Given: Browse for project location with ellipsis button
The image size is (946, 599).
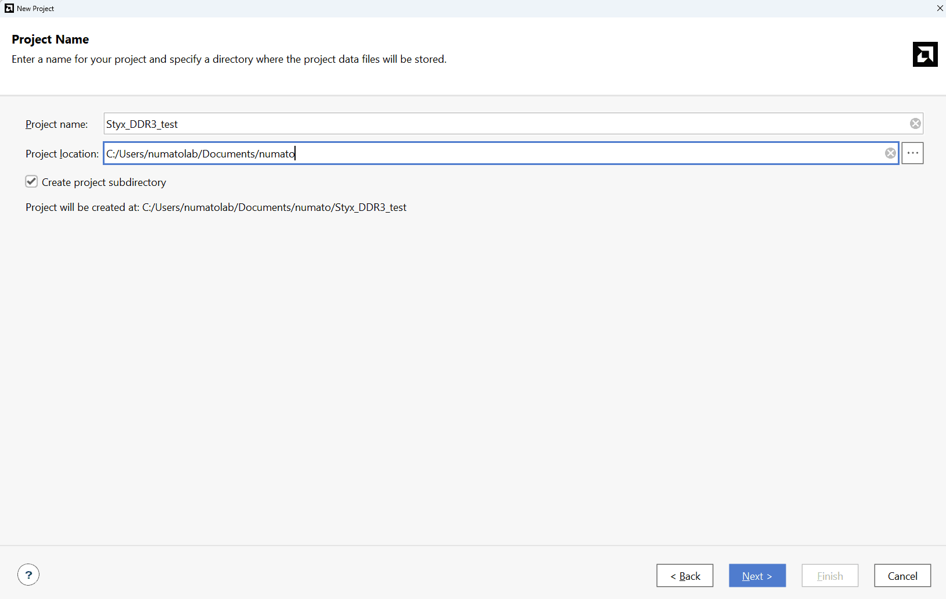Looking at the screenshot, I should coord(912,153).
